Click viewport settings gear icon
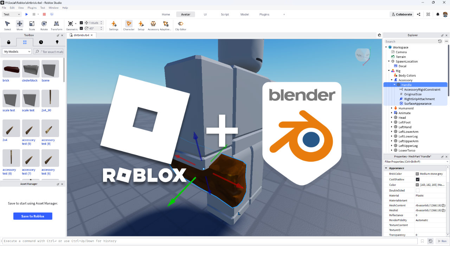This screenshot has height=253, width=450. click(379, 35)
